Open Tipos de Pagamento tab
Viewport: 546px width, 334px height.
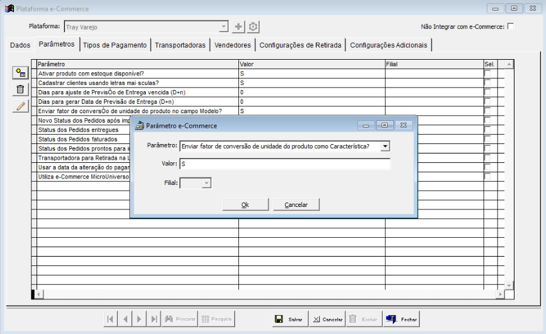pyautogui.click(x=115, y=45)
